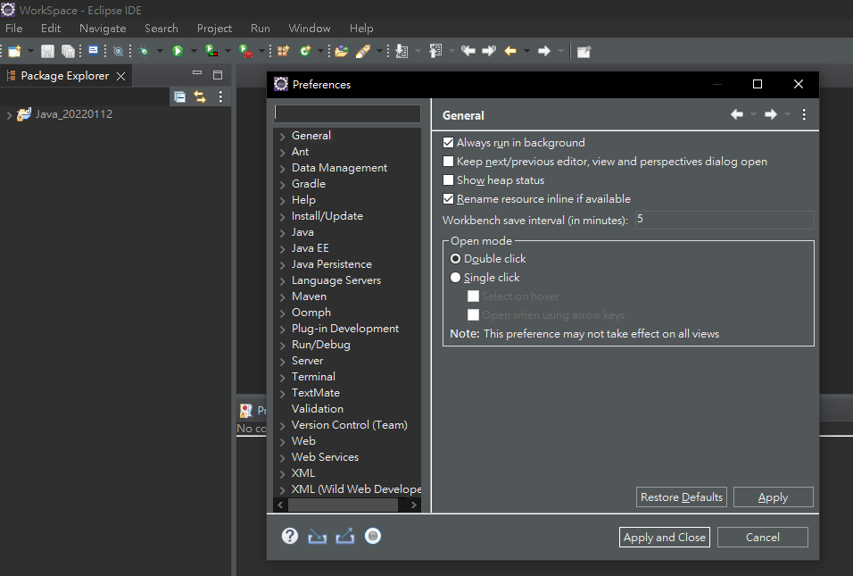This screenshot has height=576, width=853.
Task: Expand Maven preferences node
Action: (x=282, y=297)
